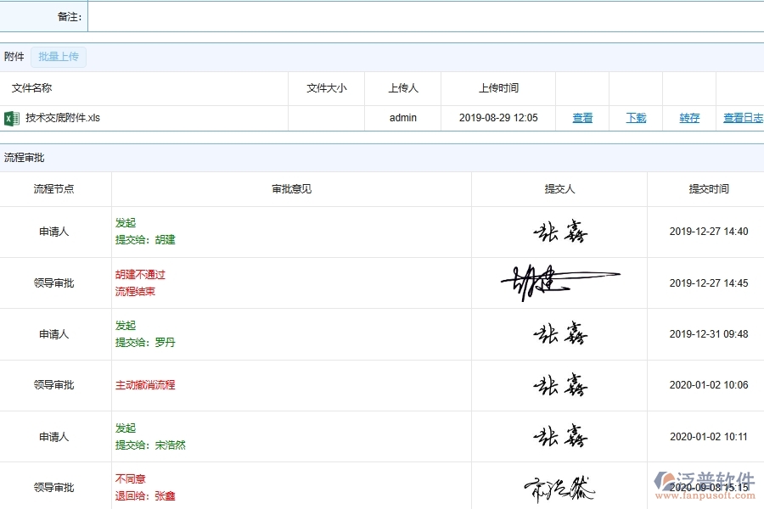The height and width of the screenshot is (509, 764).
Task: Open the 技术交底附件.xls Excel file icon
Action: pos(12,118)
